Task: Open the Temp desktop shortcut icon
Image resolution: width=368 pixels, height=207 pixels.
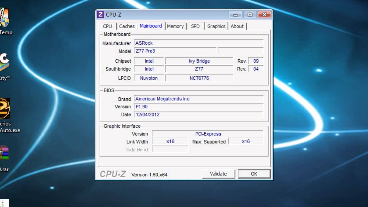Action: [4, 18]
